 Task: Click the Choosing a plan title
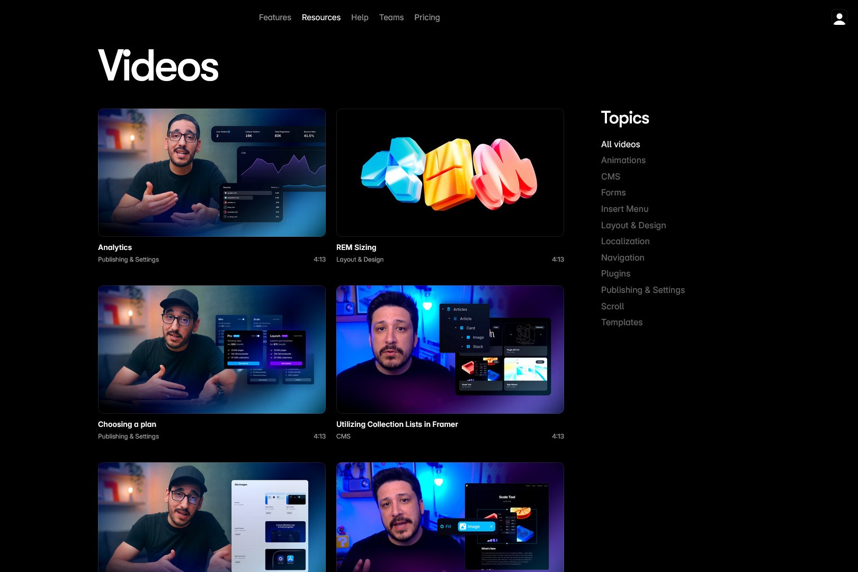click(127, 424)
